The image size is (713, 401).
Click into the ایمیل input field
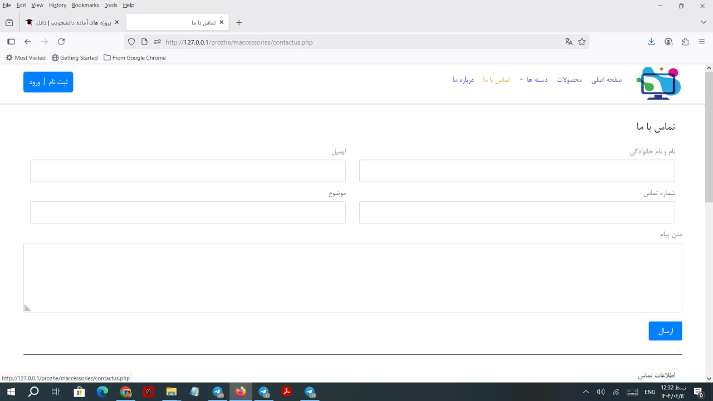tap(188, 171)
